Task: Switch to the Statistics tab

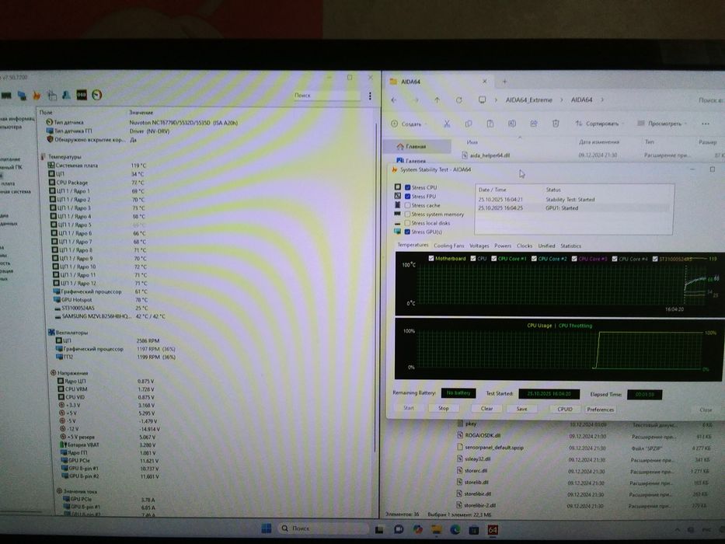Action: 571,246
